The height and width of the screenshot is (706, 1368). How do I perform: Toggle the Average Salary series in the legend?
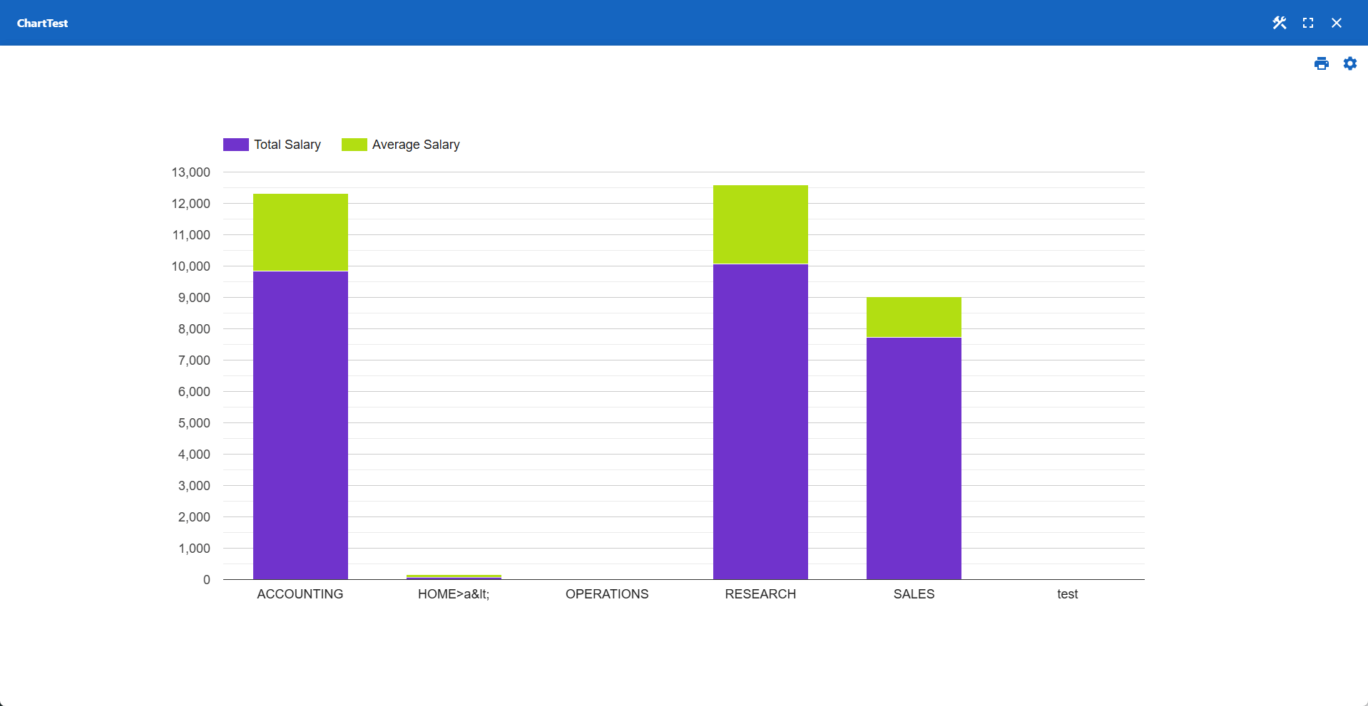pos(415,145)
